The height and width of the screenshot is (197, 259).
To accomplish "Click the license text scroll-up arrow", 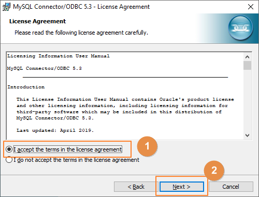I will click(x=247, y=57).
